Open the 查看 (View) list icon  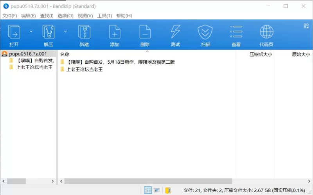point(236,32)
